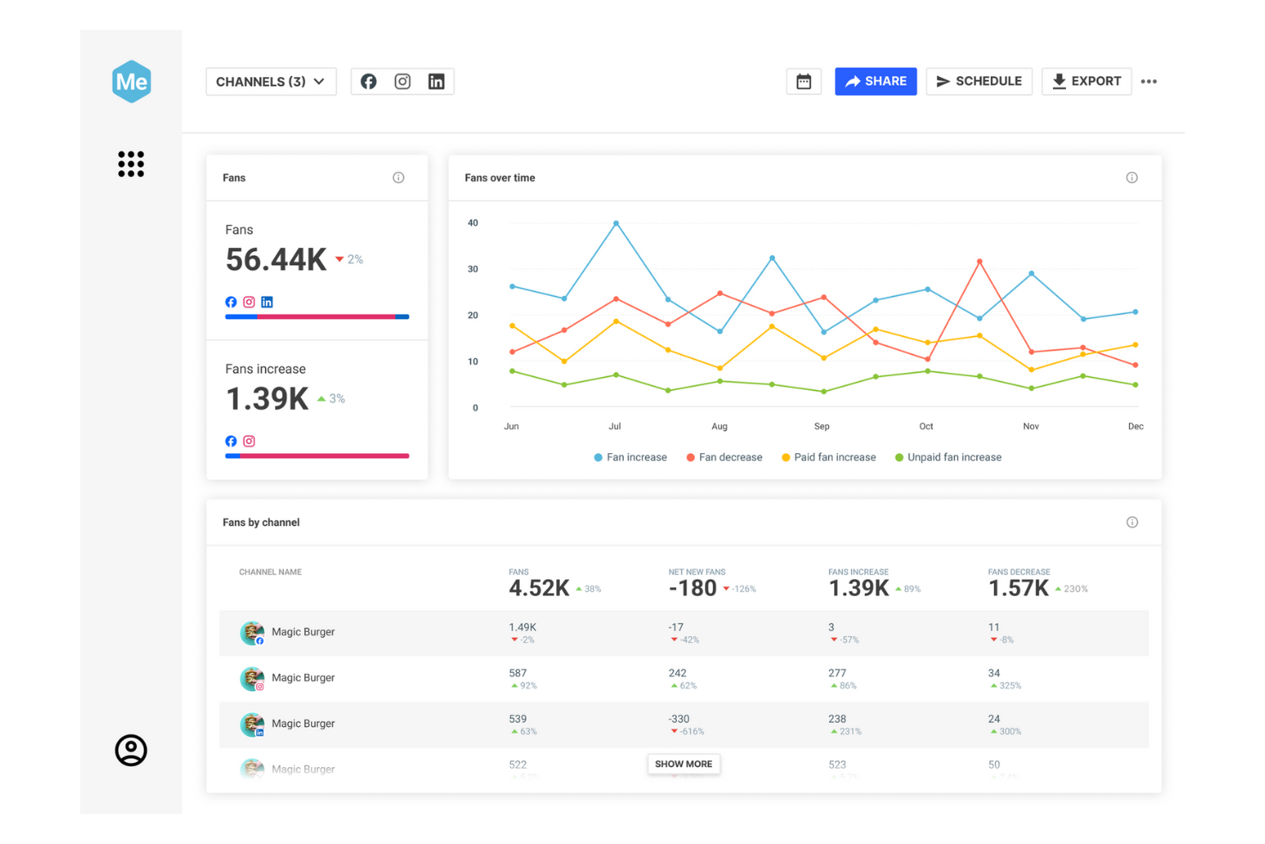Open the user account icon in sidebar
The width and height of the screenshot is (1265, 844).
pyautogui.click(x=131, y=750)
